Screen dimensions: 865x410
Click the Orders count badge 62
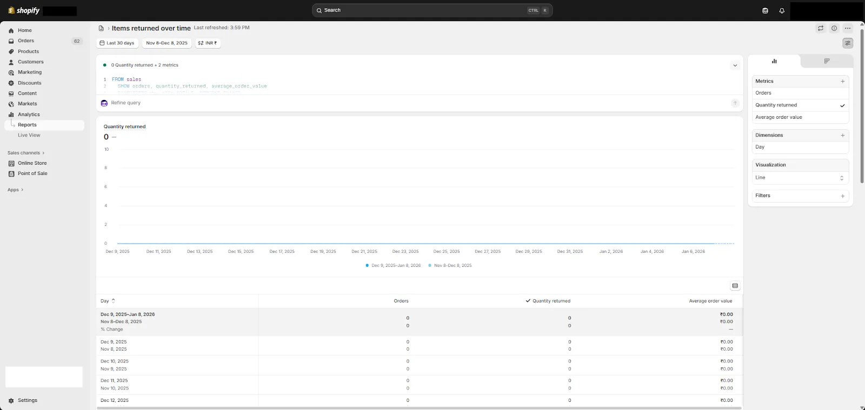77,41
